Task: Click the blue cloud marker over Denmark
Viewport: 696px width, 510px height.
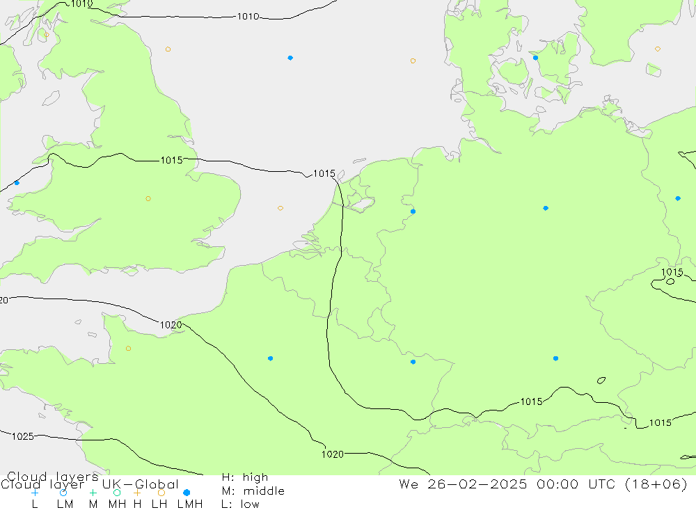Action: click(x=535, y=58)
